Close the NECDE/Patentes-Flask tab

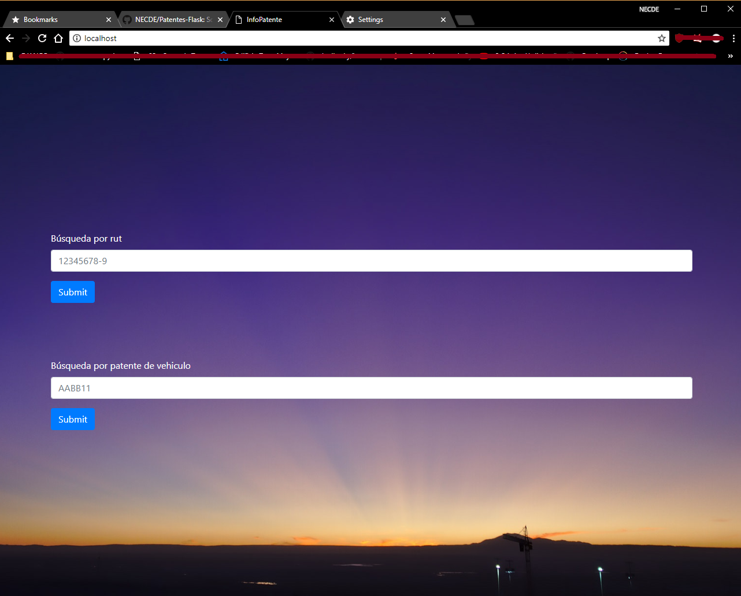tap(220, 20)
